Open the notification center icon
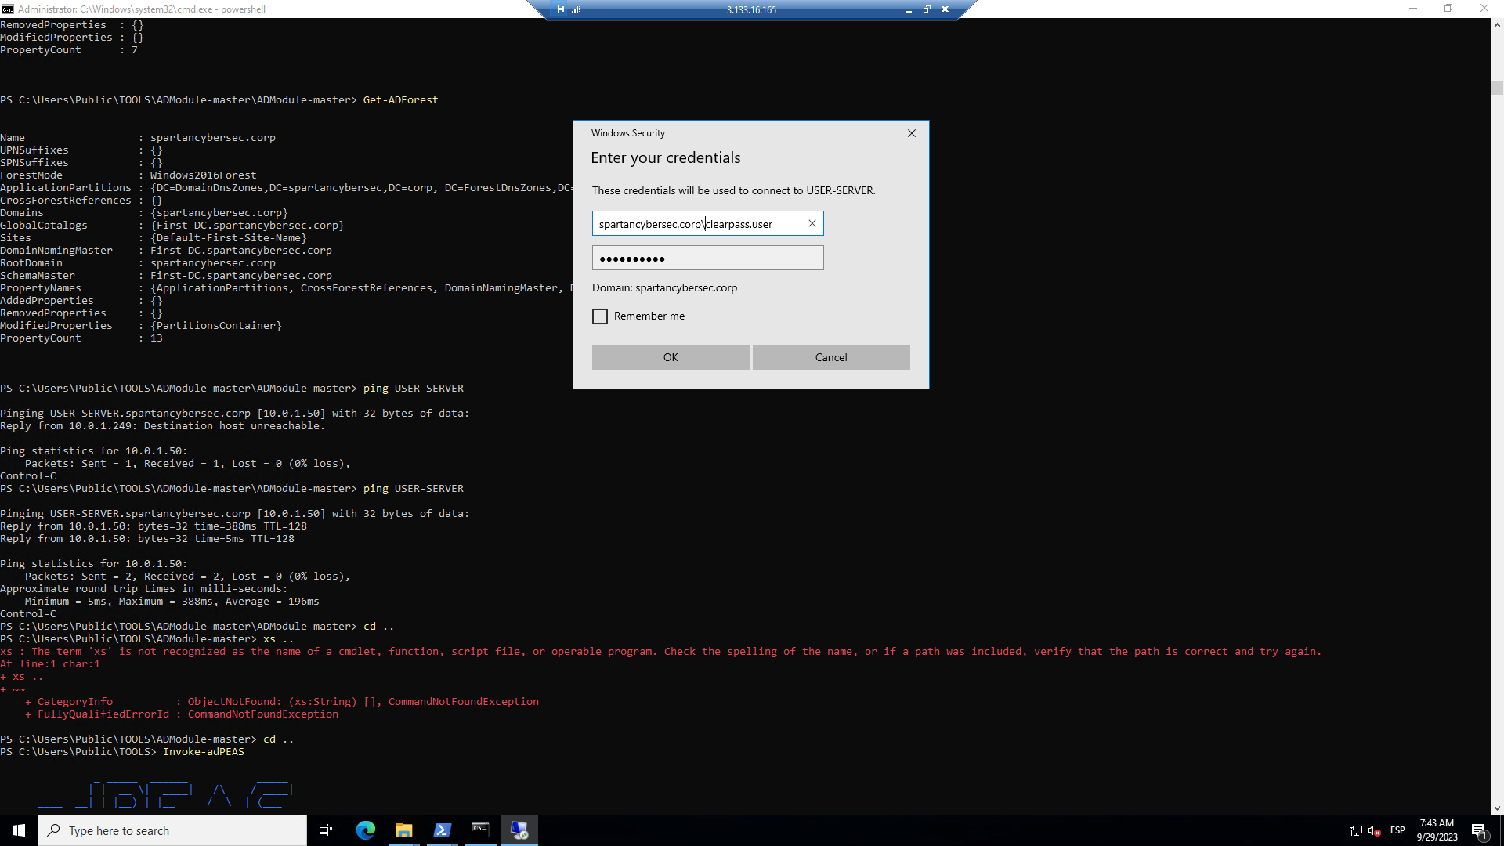Viewport: 1504px width, 846px height. tap(1479, 830)
